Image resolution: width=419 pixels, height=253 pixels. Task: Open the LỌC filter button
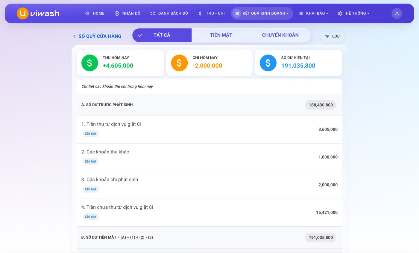[332, 37]
